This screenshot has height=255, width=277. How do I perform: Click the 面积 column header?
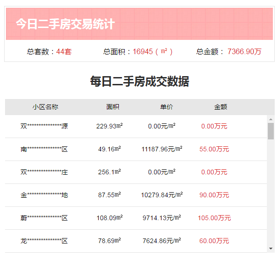coord(113,107)
